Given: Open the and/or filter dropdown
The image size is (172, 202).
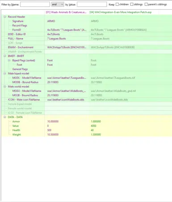Looking at the screenshot, I should click(x=58, y=4).
